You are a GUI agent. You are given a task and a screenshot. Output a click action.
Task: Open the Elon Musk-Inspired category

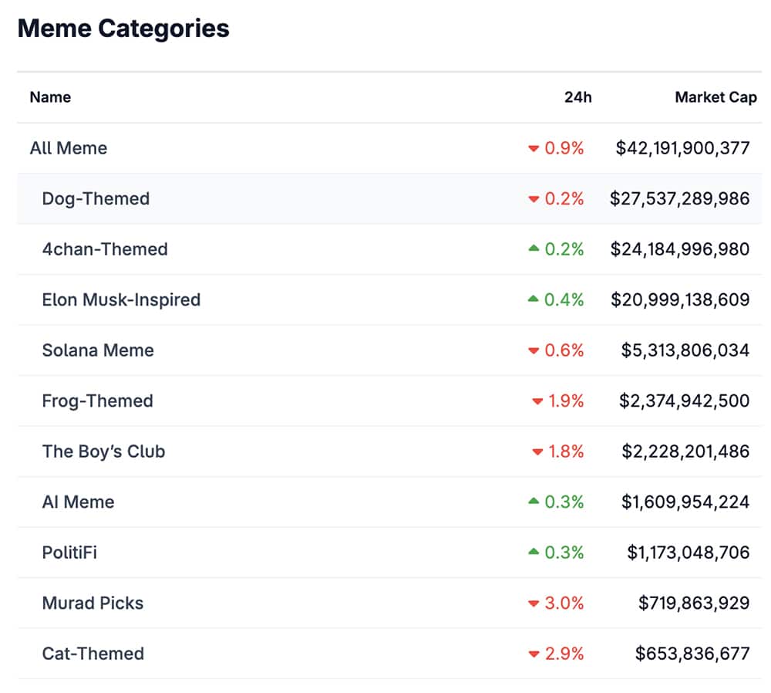pos(121,299)
